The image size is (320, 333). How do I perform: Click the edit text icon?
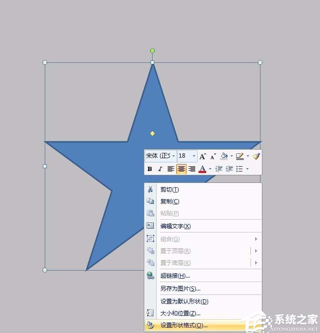[150, 226]
